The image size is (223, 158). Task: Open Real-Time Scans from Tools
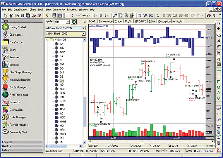(x=15, y=95)
